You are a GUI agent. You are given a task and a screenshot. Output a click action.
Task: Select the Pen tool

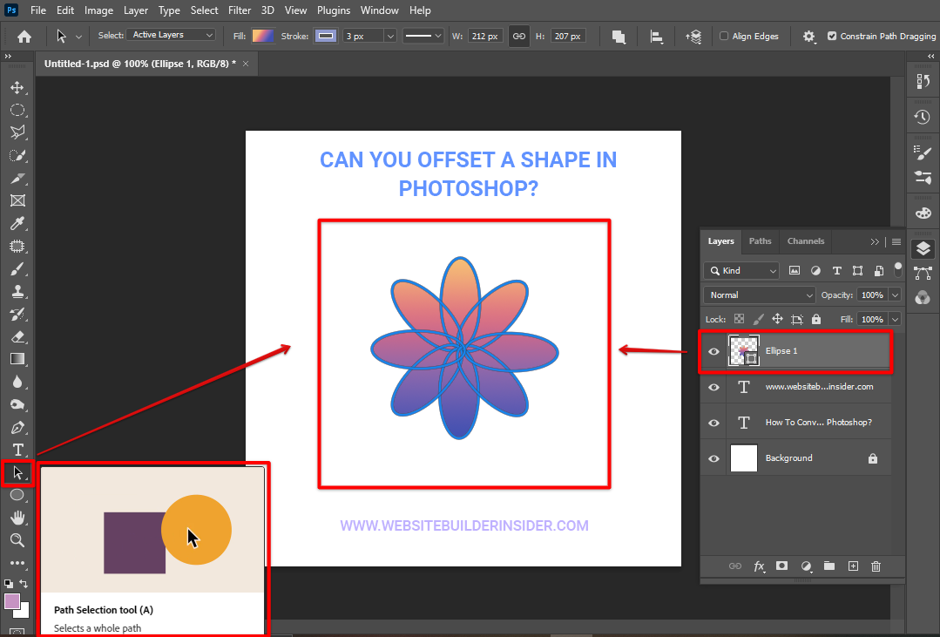coord(17,427)
